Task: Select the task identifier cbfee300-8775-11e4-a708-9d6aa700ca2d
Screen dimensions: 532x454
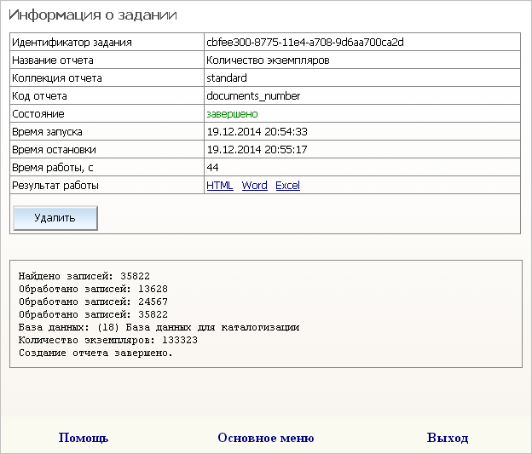Action: [305, 43]
